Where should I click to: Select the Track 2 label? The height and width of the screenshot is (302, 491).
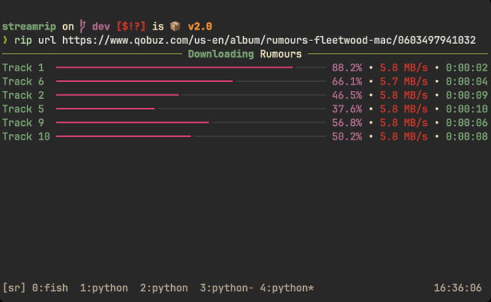pos(23,95)
